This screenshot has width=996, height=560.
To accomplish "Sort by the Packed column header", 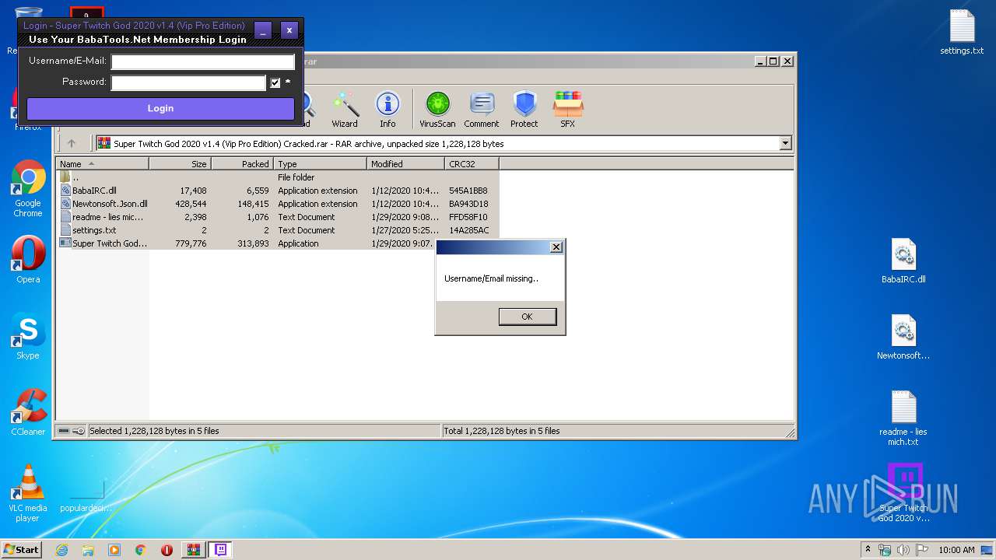I will 242,164.
